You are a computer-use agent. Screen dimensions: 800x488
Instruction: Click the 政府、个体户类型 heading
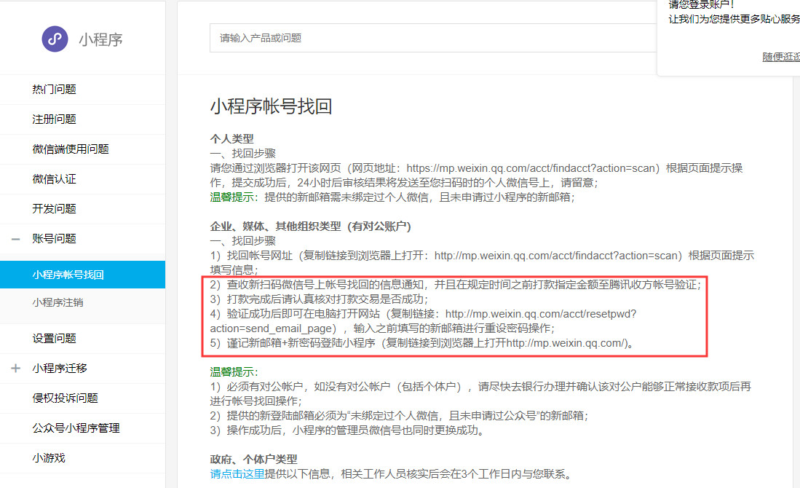(x=253, y=459)
